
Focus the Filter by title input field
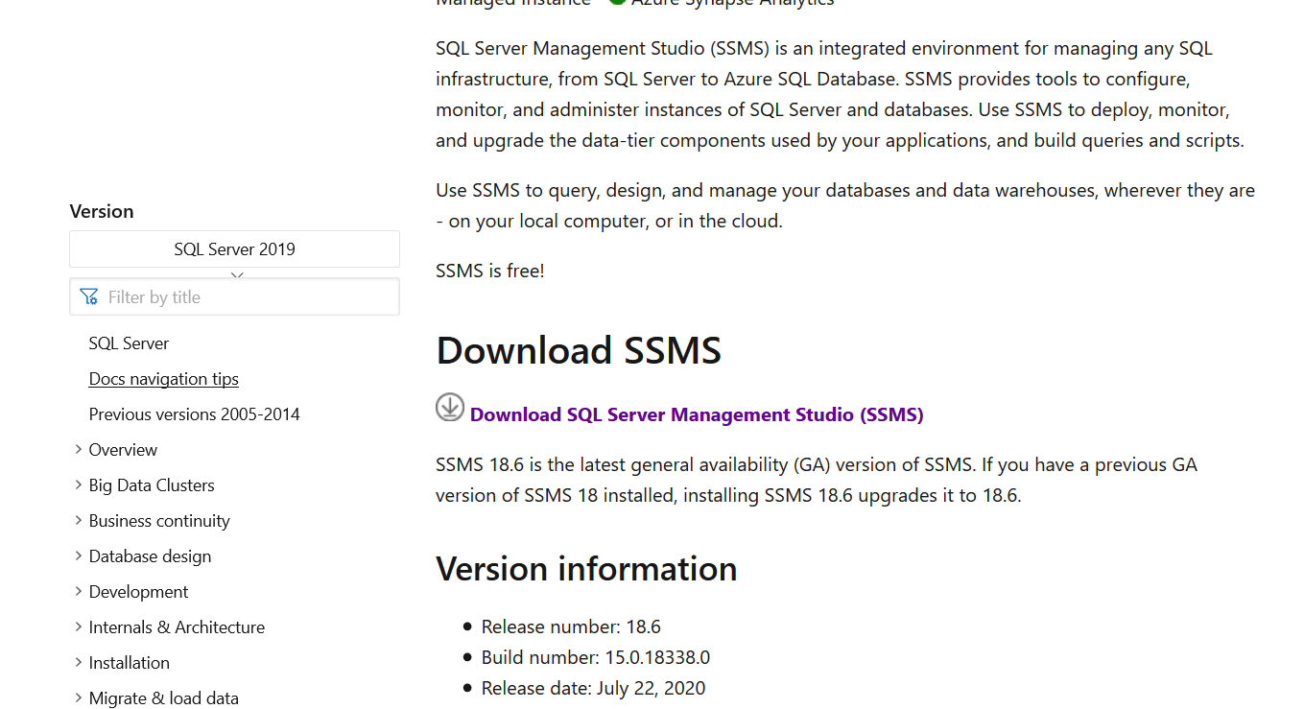pyautogui.click(x=234, y=296)
